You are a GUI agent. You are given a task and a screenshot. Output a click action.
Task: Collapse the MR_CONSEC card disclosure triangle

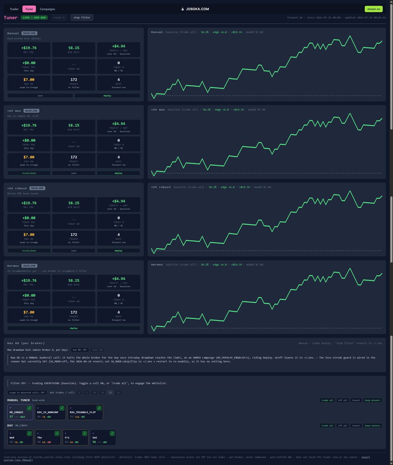tap(10, 408)
